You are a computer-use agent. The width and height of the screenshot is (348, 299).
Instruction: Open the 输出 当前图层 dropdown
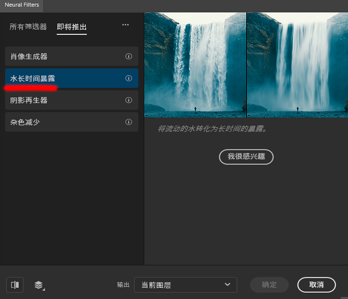[x=185, y=285]
